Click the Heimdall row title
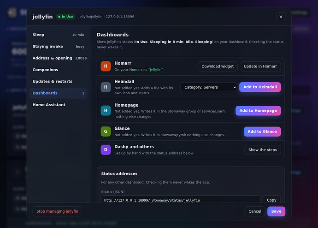318x228 pixels. 124,82
